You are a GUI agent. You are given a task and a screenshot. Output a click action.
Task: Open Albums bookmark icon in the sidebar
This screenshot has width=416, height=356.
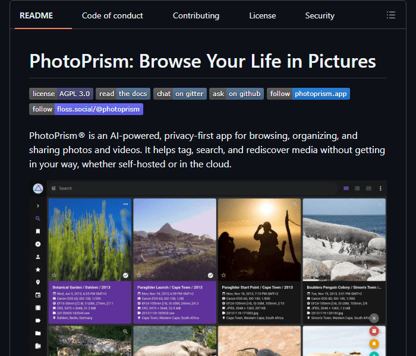(38, 231)
